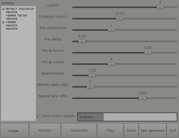Click the Pre-lp-count slider handle
Viewport: 179px width, 138px height.
click(111, 64)
